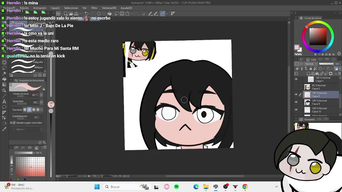Open Google Chrome from the taskbar
The width and height of the screenshot is (342, 192).
click(x=245, y=187)
